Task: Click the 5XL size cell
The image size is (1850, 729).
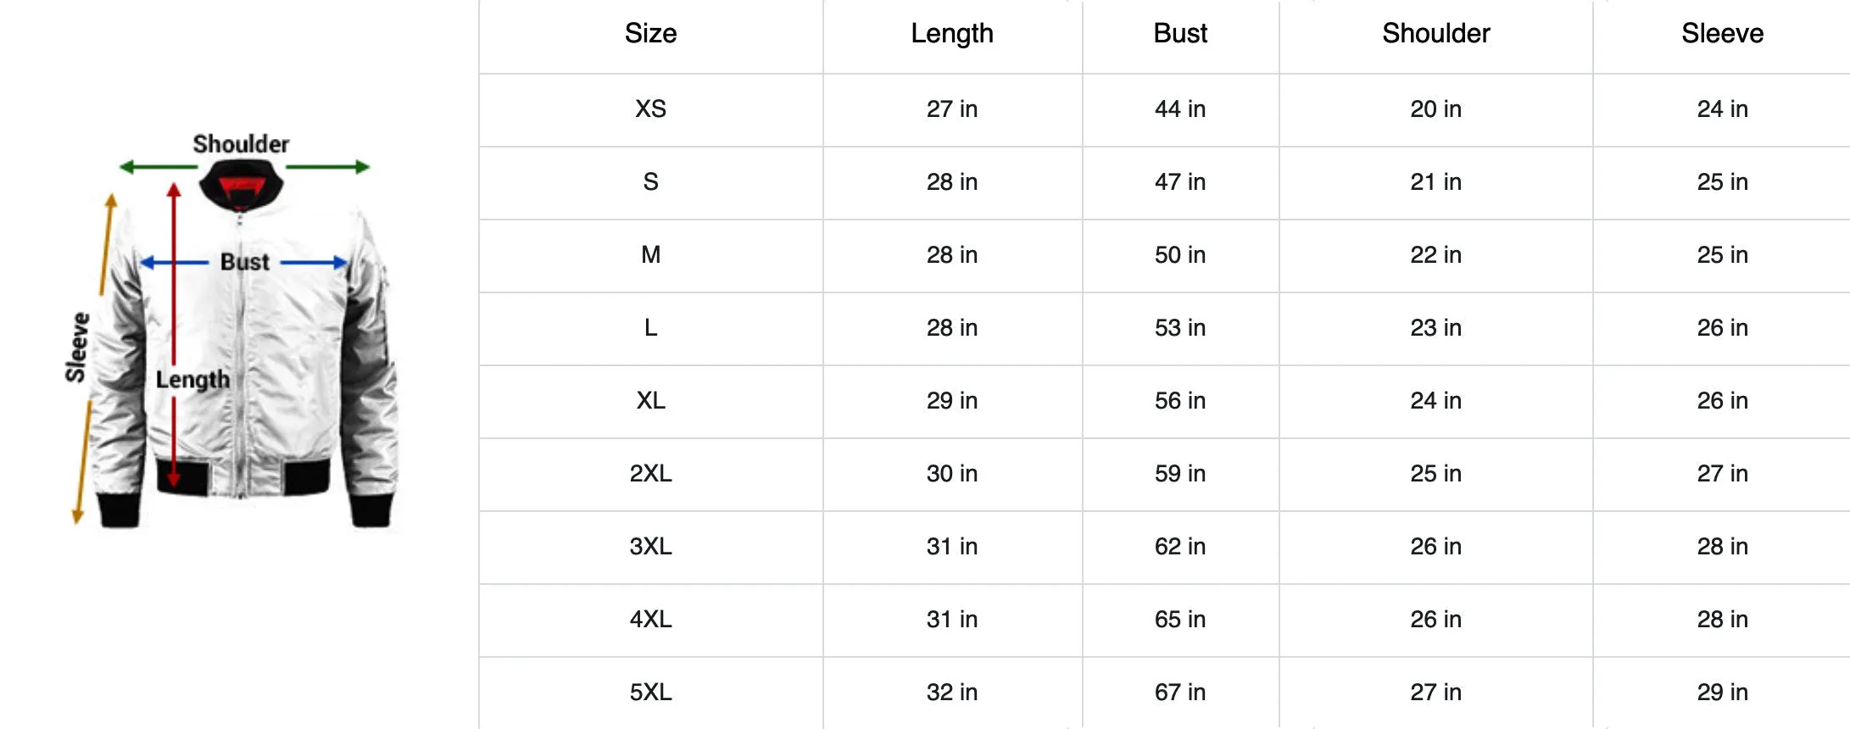Action: pos(650,692)
